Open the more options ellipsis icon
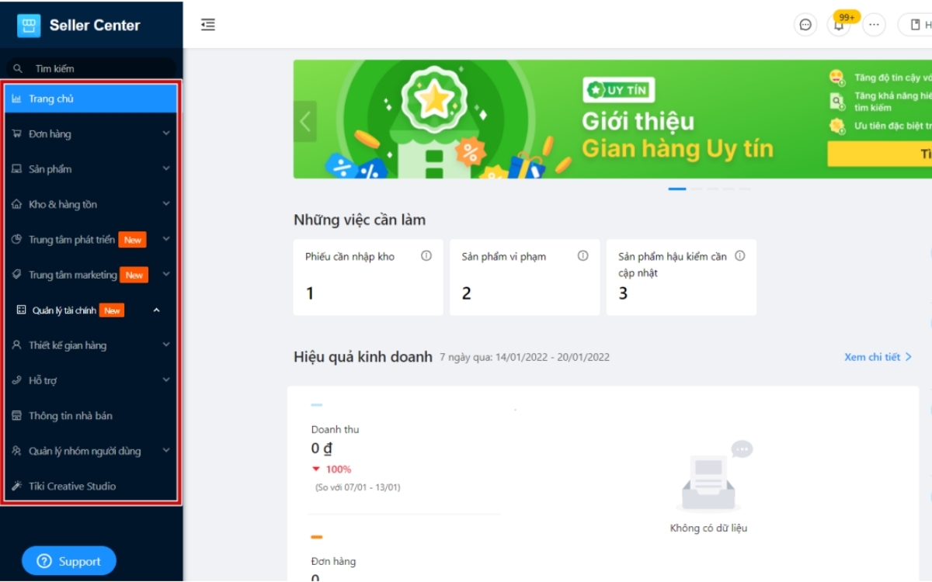Image resolution: width=932 pixels, height=582 pixels. (x=874, y=25)
